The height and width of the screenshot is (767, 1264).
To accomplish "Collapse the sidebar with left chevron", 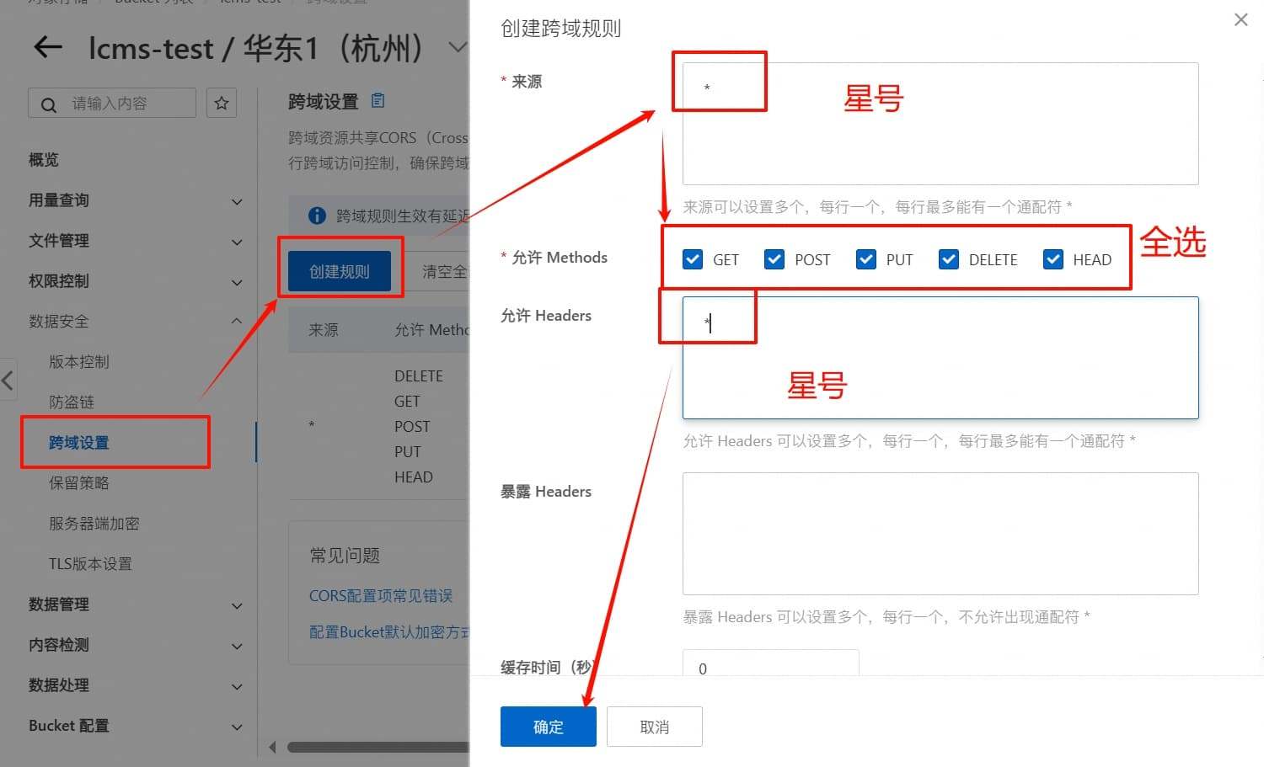I will 8,381.
